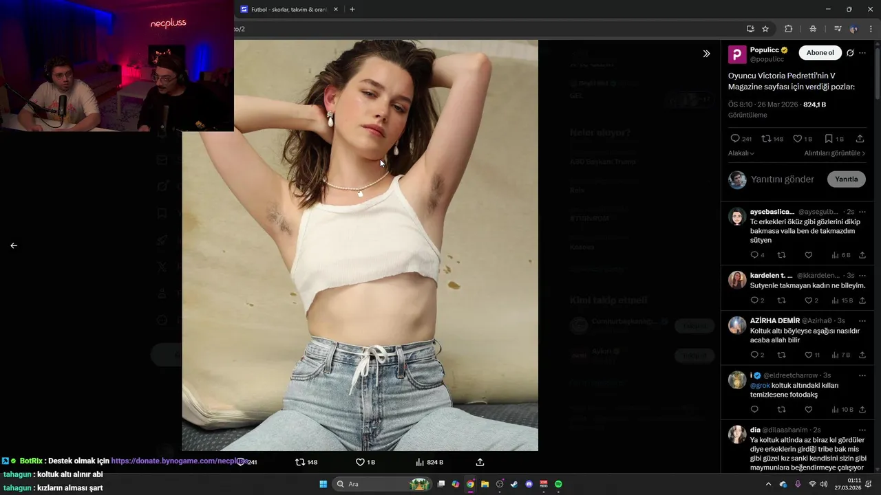Share AZİRHA DEMİR's reply
Screen dimensions: 881x495
(862, 355)
